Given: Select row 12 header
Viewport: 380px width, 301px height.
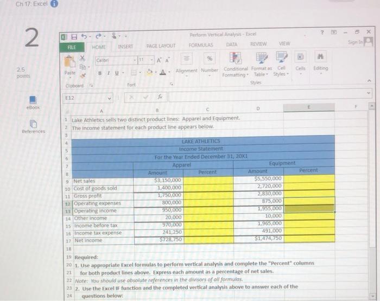Looking at the screenshot, I should 67,204.
